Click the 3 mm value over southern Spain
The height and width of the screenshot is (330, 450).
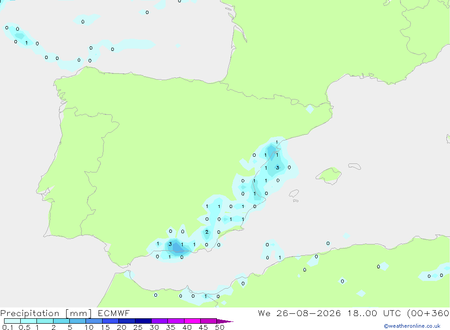(170, 244)
